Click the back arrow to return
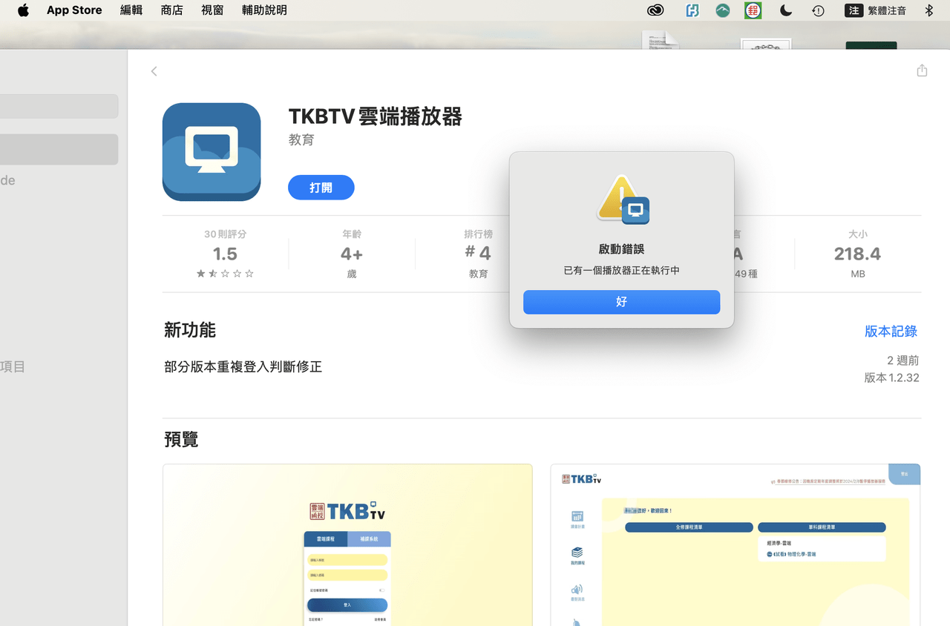Viewport: 950px width, 626px height. point(154,70)
